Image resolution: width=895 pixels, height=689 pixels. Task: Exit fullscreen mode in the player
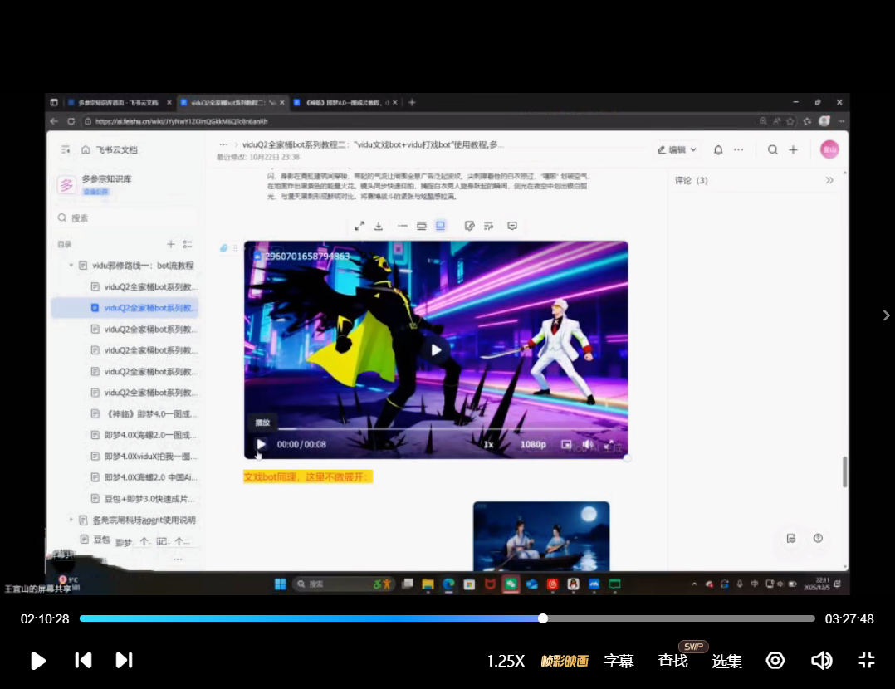[x=866, y=661]
